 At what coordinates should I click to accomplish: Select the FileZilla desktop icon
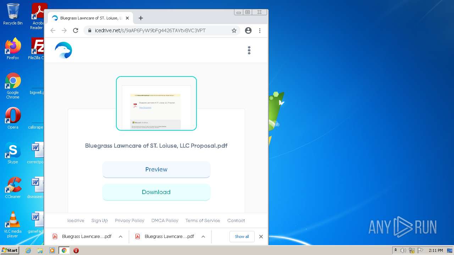point(36,49)
